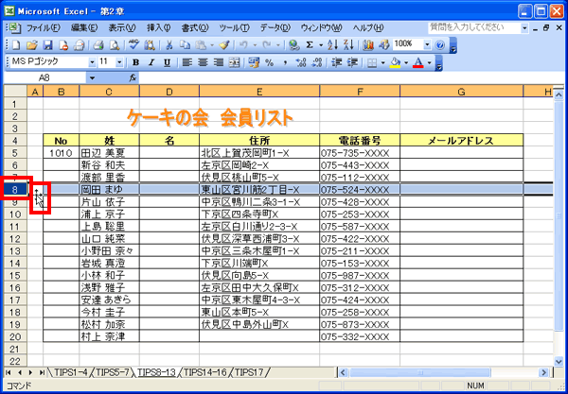Switch to the TIPS17 sheet tab
Viewport: 568px width, 394px height.
click(249, 372)
